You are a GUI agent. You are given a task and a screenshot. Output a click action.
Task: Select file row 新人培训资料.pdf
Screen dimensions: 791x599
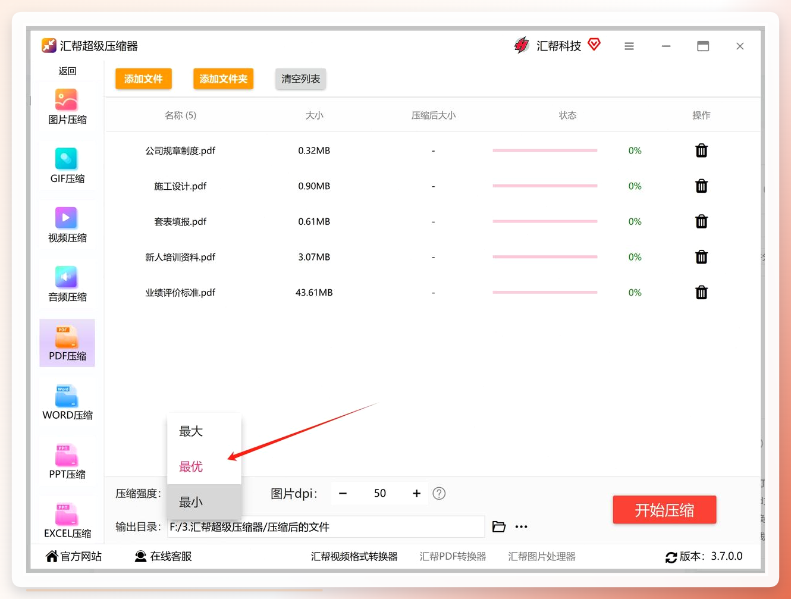click(432, 257)
